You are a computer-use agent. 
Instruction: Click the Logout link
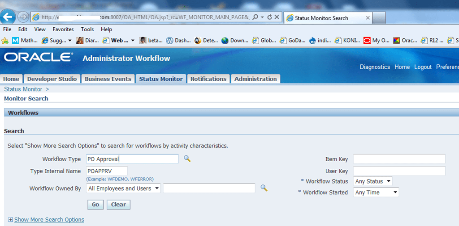423,67
